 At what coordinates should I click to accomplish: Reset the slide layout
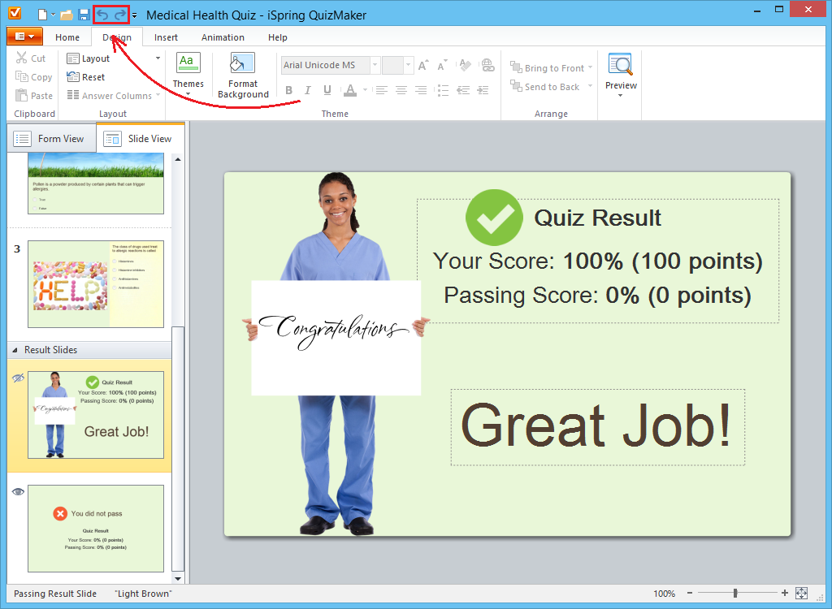[x=86, y=77]
